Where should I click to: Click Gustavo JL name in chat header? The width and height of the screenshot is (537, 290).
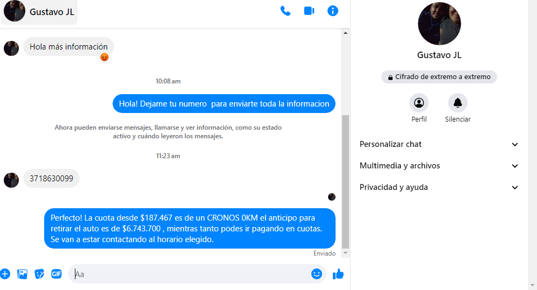click(x=52, y=11)
